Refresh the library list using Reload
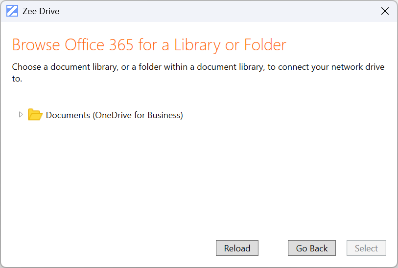This screenshot has width=398, height=268. 237,248
